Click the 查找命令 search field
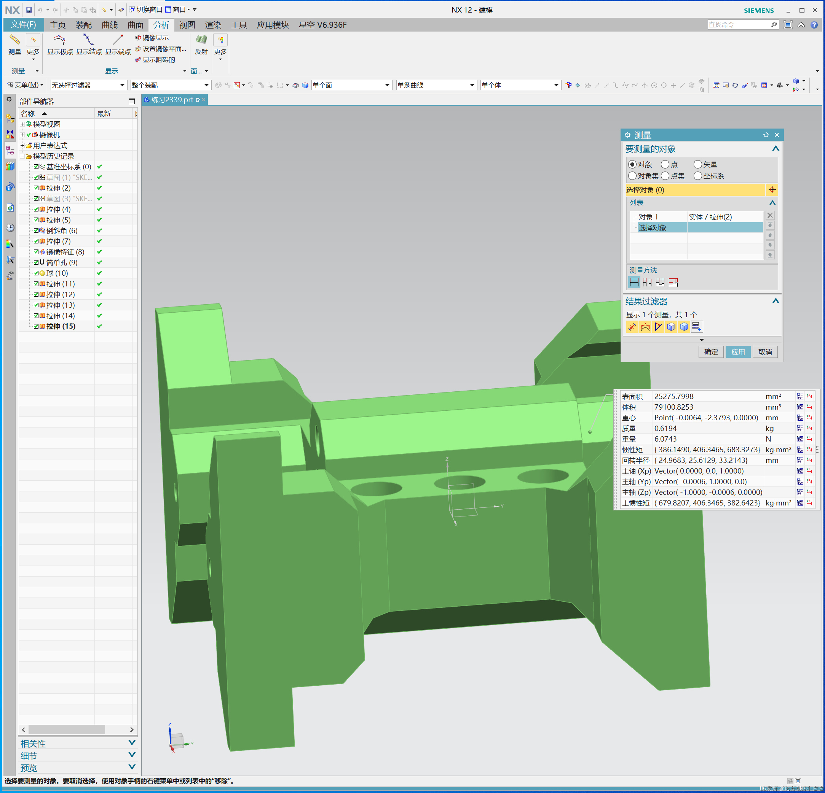 pos(739,25)
